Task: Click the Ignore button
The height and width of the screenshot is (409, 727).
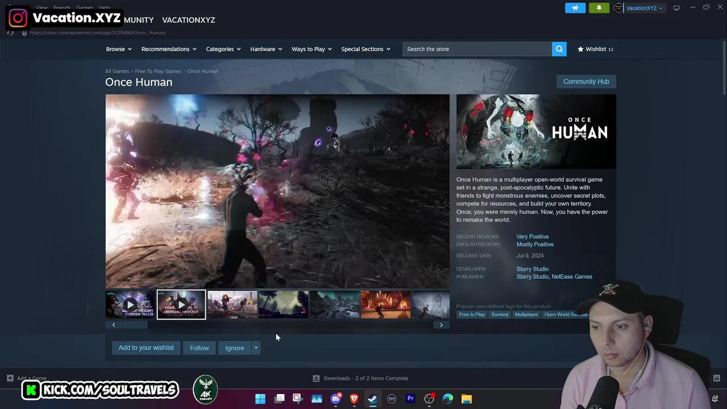Action: pos(235,348)
